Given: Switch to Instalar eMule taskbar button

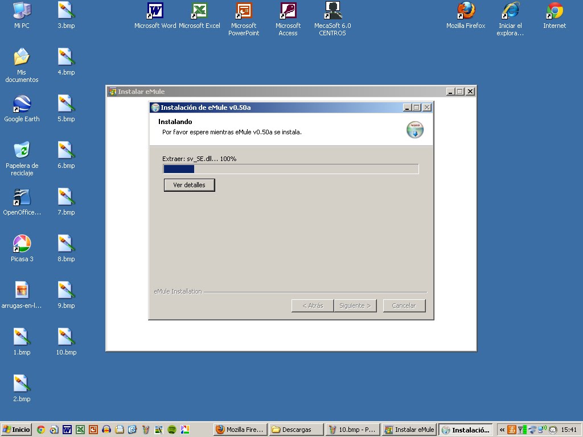Looking at the screenshot, I should [x=409, y=430].
